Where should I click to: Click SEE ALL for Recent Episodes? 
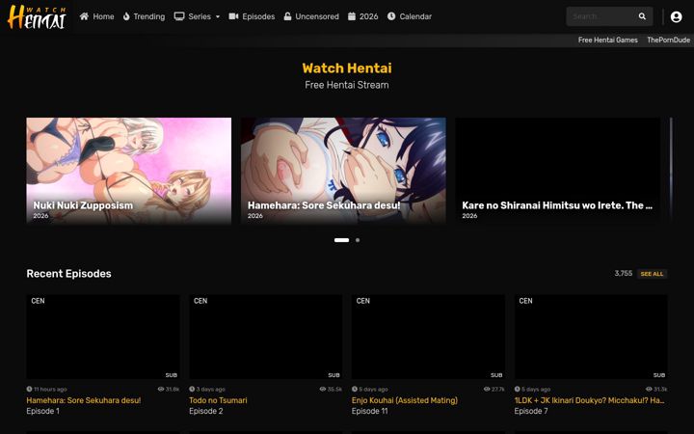point(652,274)
